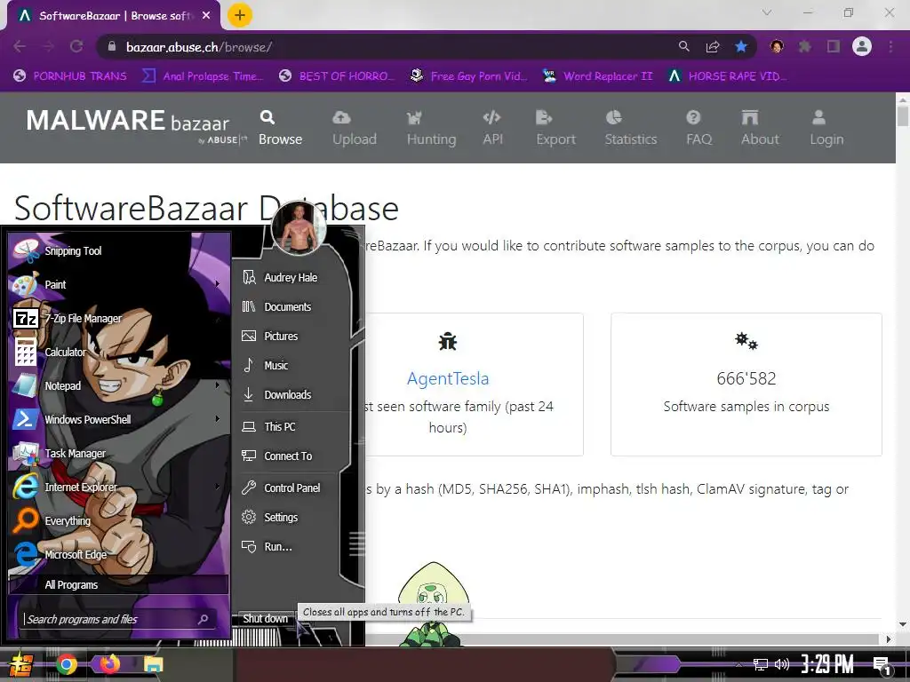Expand Paint recent files arrow
Screen dimensions: 910x682
pyautogui.click(x=218, y=284)
